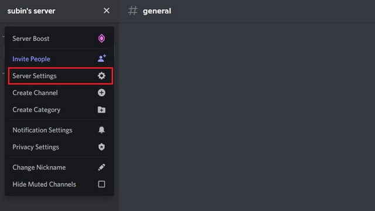
Task: Select the Change Nickname option
Action: pos(59,168)
